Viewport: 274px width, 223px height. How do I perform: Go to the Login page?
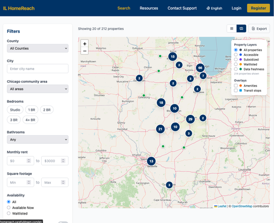tap(237, 8)
